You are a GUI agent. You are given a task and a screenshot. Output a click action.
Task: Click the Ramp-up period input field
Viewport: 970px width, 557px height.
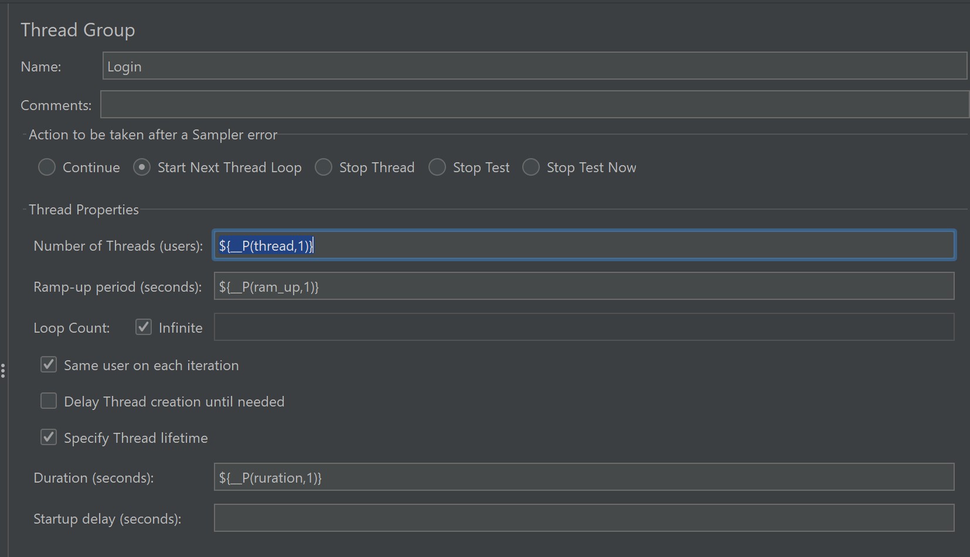[583, 286]
